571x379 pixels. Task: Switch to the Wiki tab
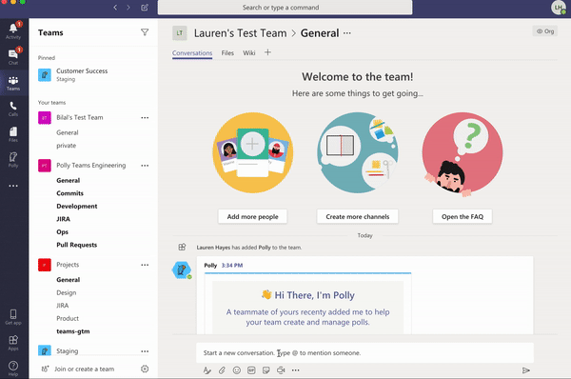click(249, 53)
